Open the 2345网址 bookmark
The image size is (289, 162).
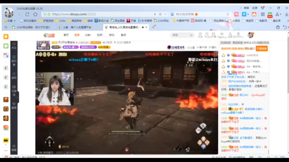(161, 21)
